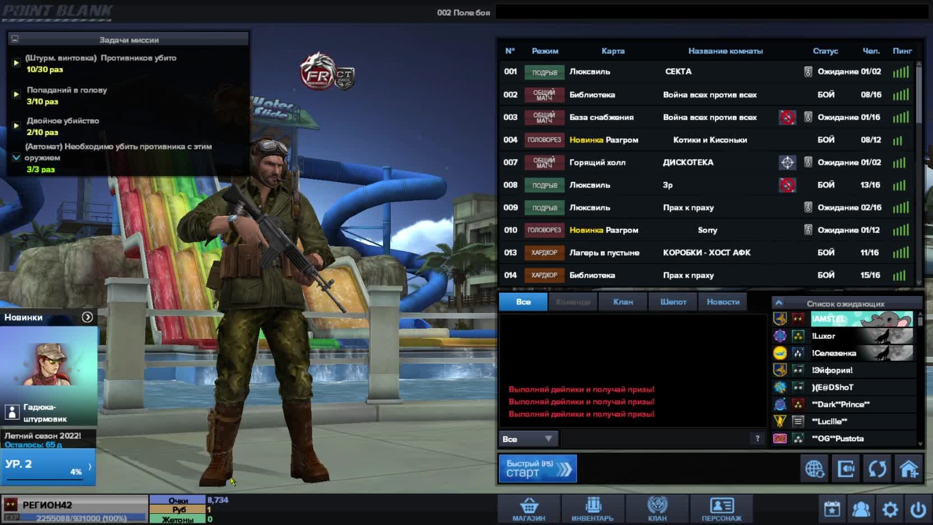Switch to the Клан chat tab

(623, 302)
